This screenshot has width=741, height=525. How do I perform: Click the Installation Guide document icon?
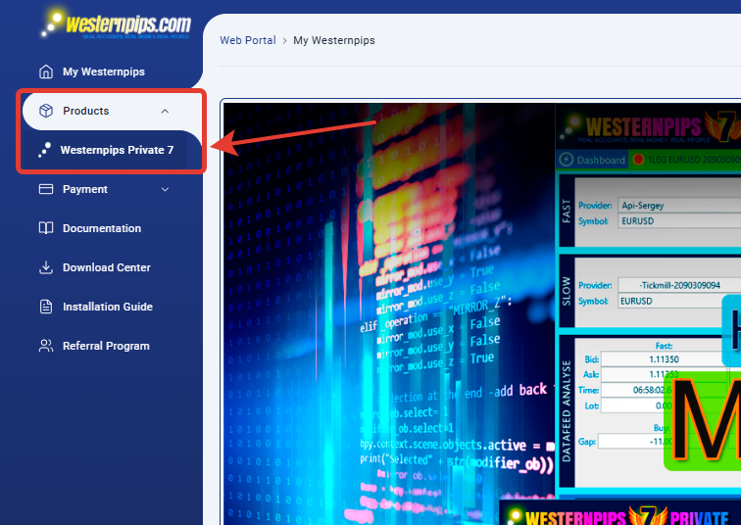tap(46, 307)
